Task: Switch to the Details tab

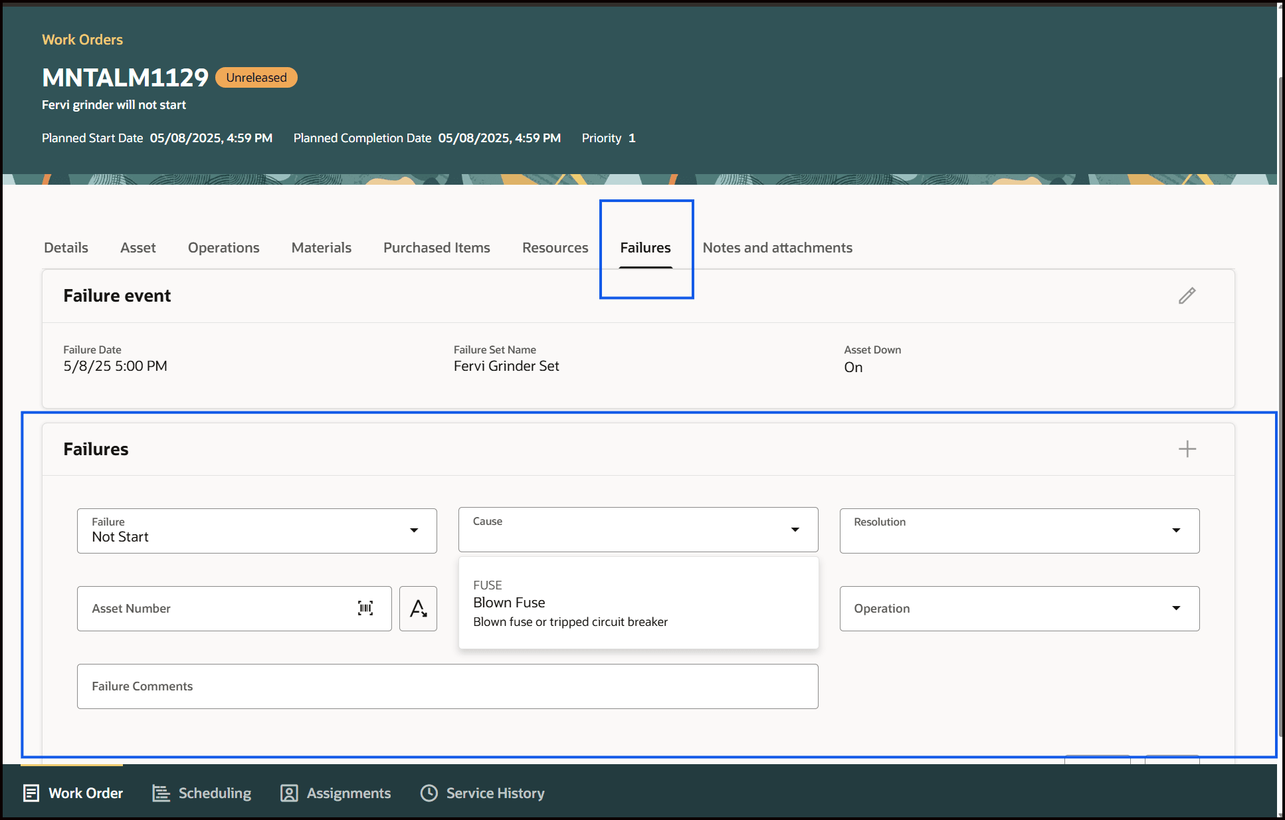Action: click(x=66, y=248)
